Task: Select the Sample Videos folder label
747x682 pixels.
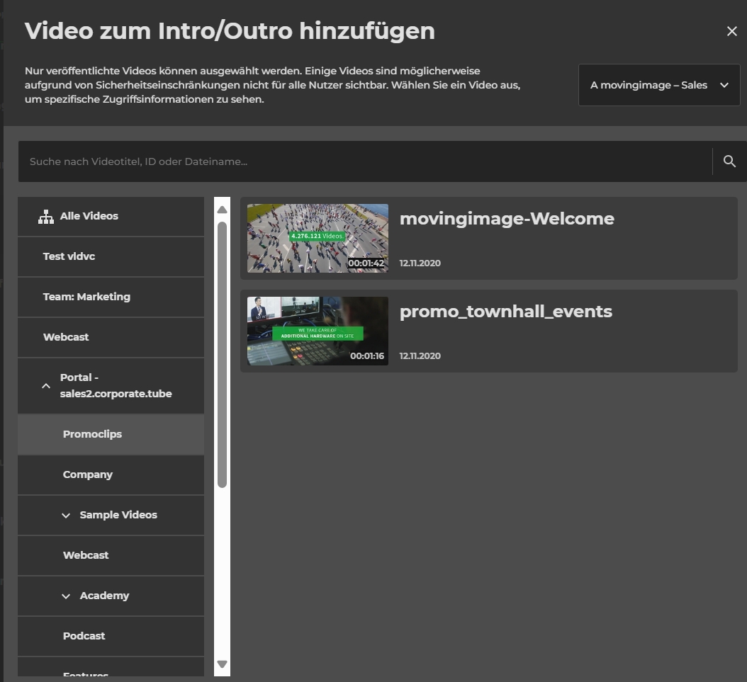Action: (x=118, y=515)
